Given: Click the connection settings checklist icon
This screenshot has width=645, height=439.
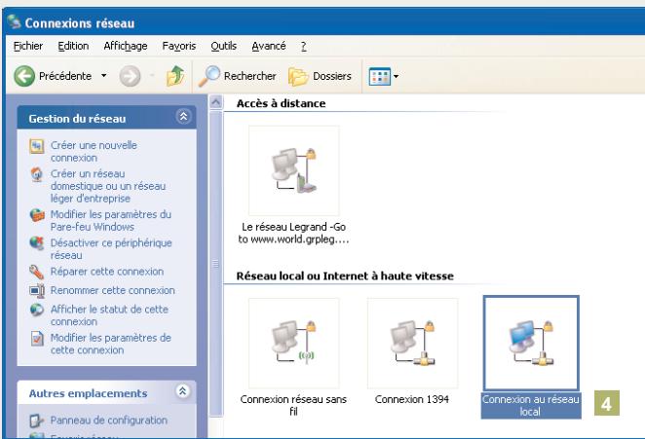Looking at the screenshot, I should 37,339.
